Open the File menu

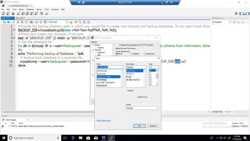(x=3, y=9)
